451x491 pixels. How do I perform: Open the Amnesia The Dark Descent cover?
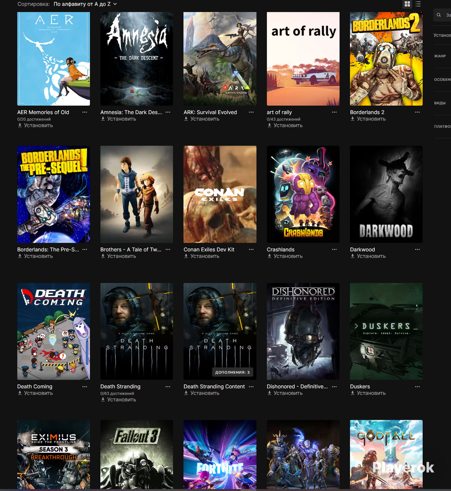tap(137, 59)
